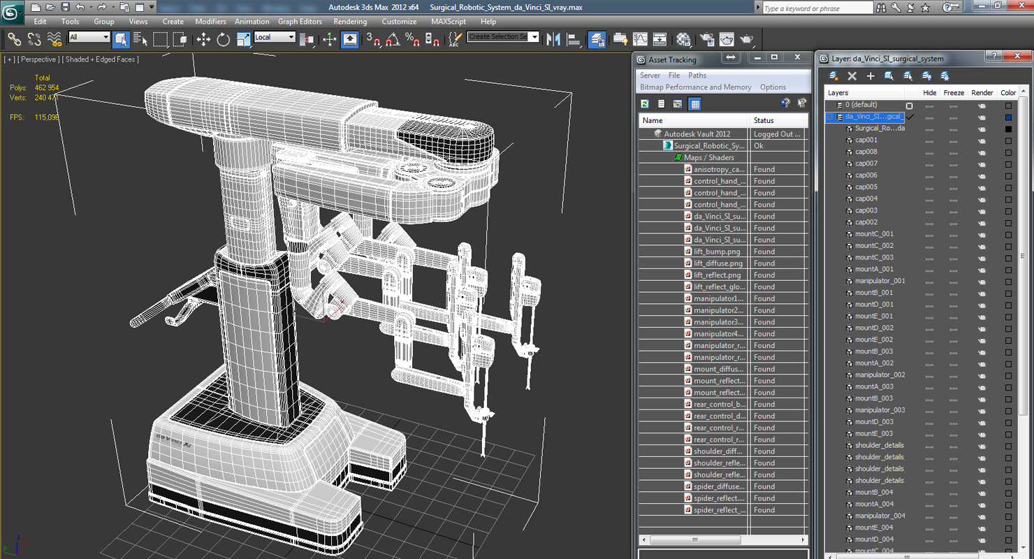1034x559 pixels.
Task: Activate the Select and Scale tool
Action: pos(244,39)
